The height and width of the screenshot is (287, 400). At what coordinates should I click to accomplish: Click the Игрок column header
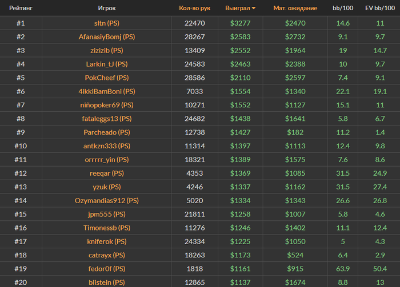tap(107, 8)
